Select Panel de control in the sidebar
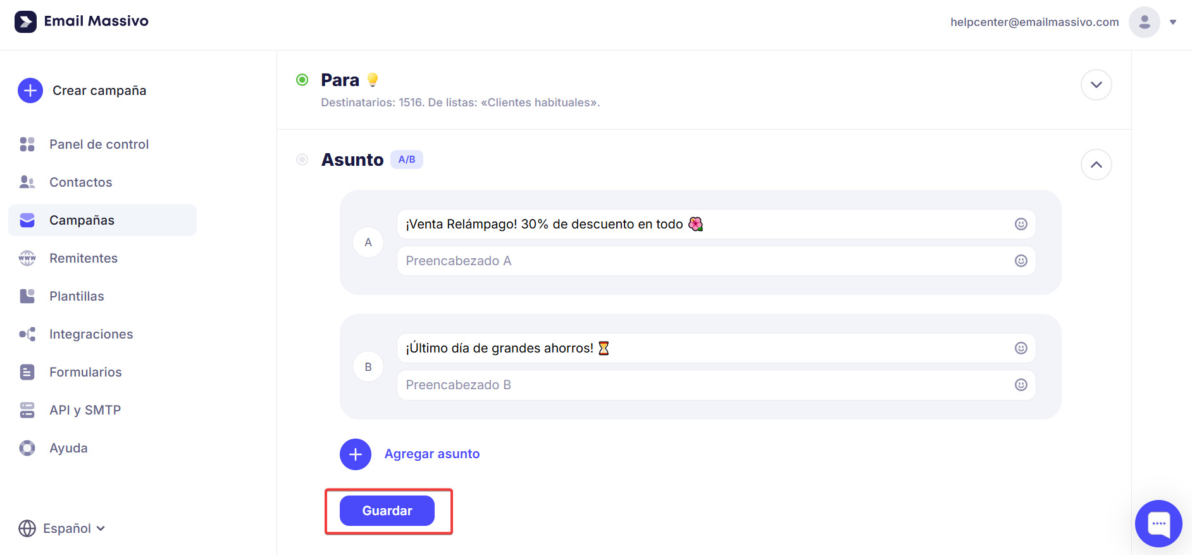Screen dimensions: 1192x555 (x=99, y=144)
